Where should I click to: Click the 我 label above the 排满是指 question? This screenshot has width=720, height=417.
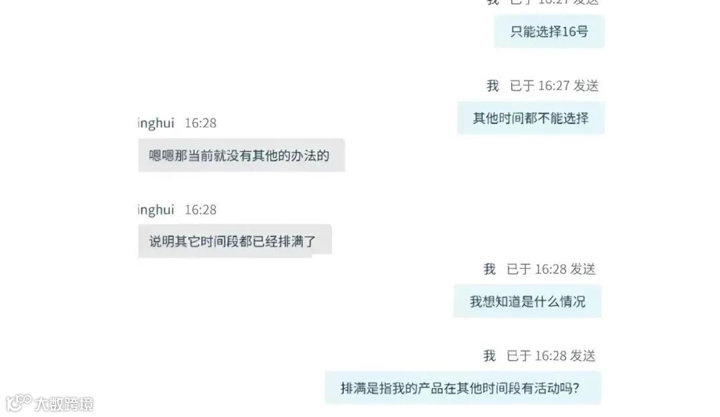[x=489, y=356]
